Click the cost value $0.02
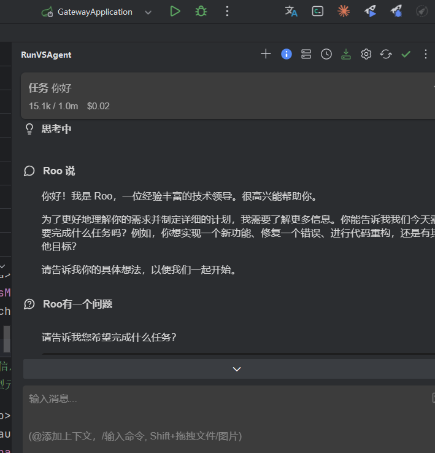This screenshot has height=453, width=435. (x=99, y=106)
